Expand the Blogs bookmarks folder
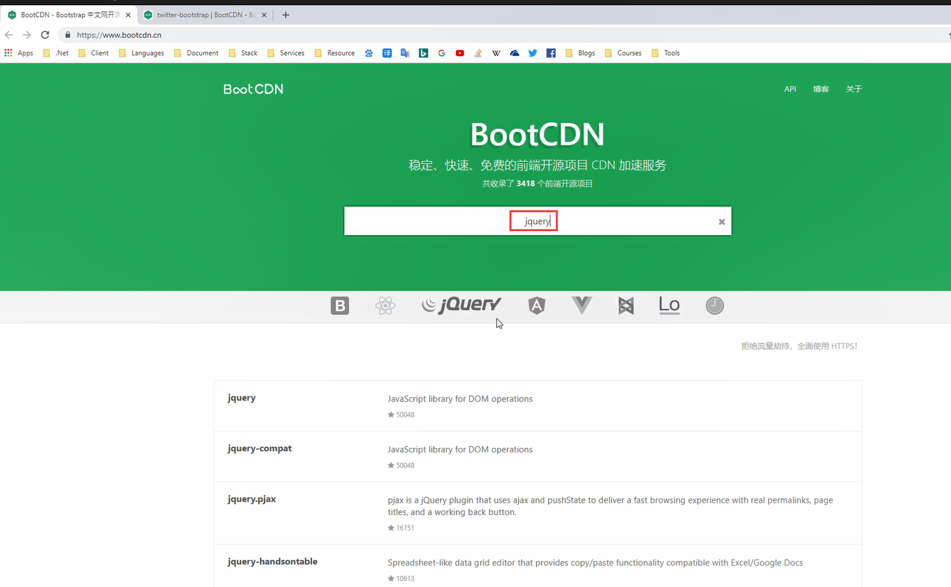Screen dimensions: 951x587 (x=580, y=53)
